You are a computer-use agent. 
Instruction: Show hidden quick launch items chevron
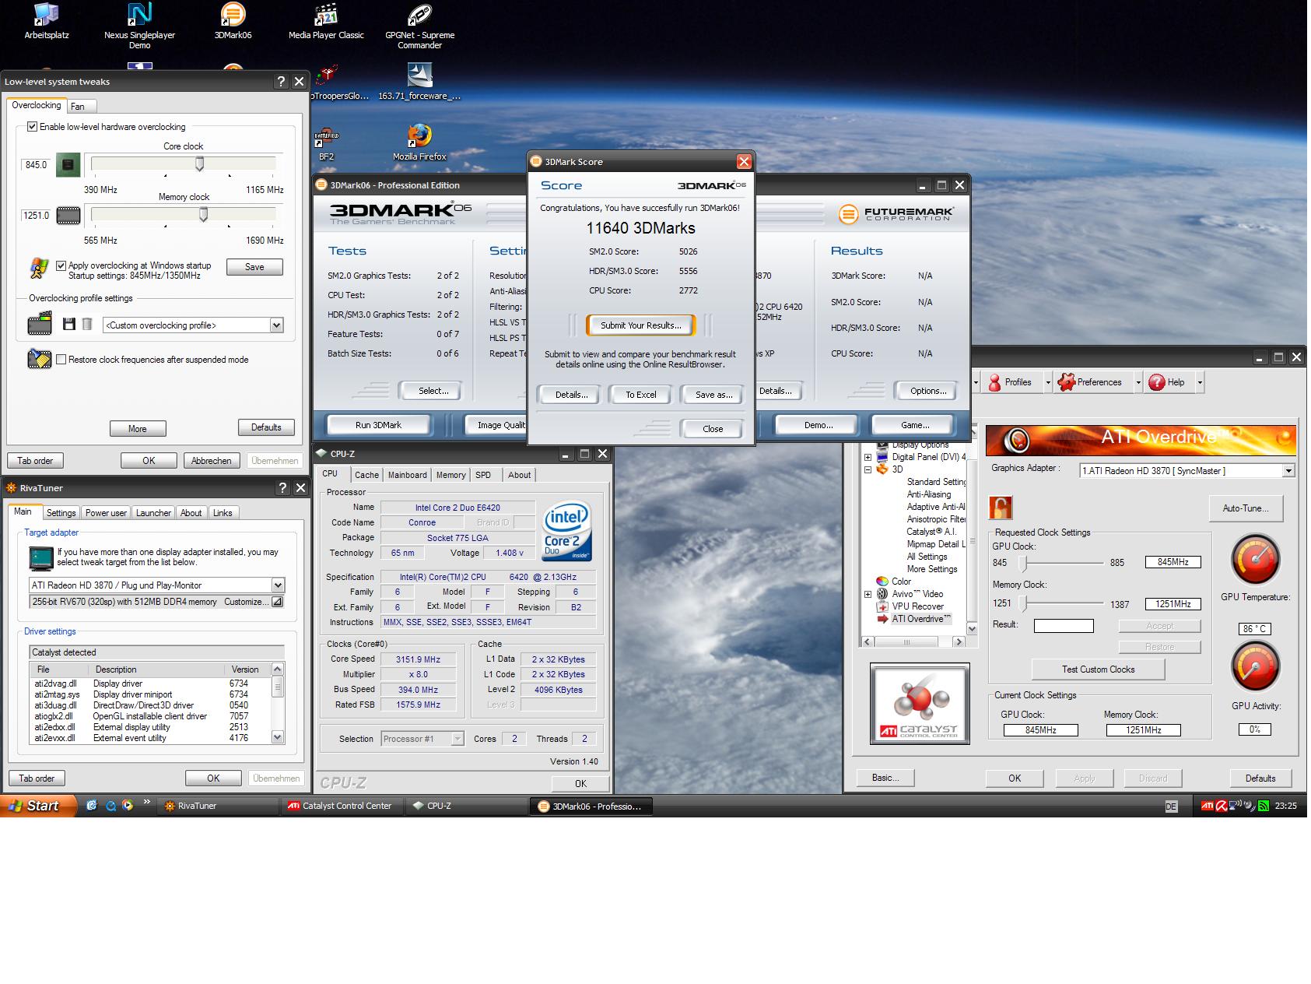146,803
